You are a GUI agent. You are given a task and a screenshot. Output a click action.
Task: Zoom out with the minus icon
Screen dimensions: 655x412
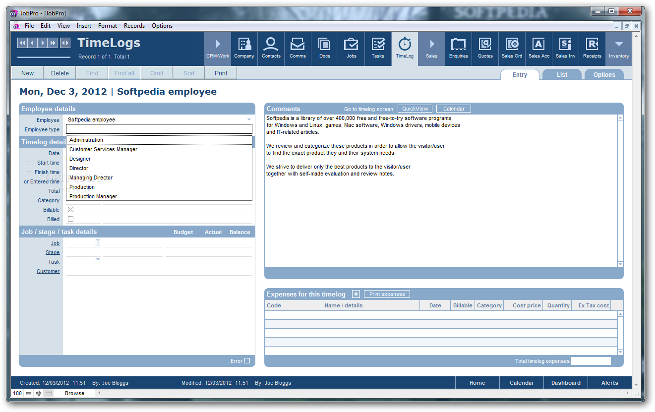29,393
